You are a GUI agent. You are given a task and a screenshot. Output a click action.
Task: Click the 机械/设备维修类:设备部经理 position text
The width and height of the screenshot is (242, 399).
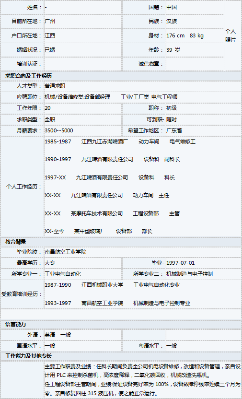78,97
